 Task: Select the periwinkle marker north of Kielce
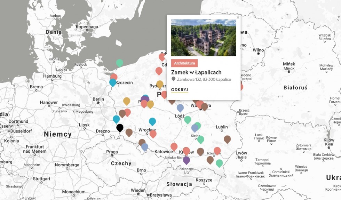[195, 128]
